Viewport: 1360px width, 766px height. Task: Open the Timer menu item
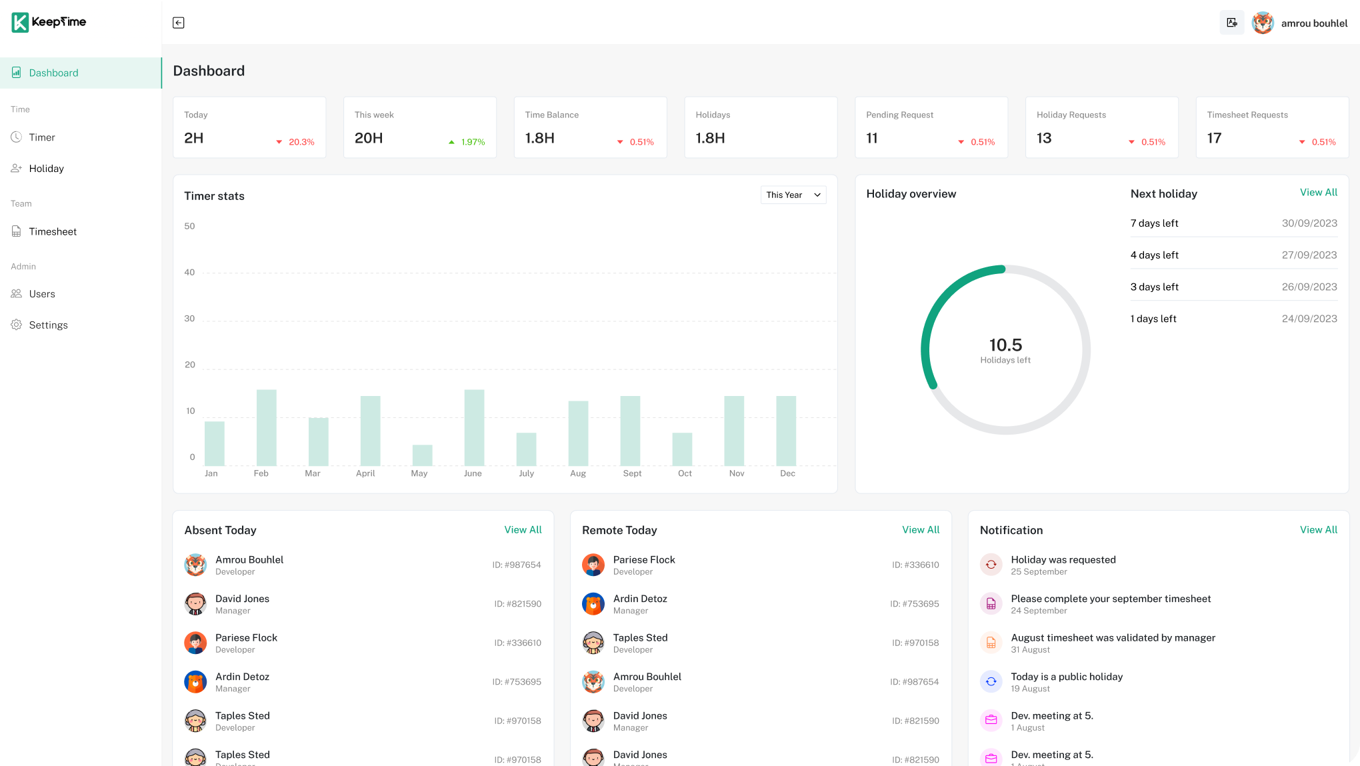coord(42,137)
